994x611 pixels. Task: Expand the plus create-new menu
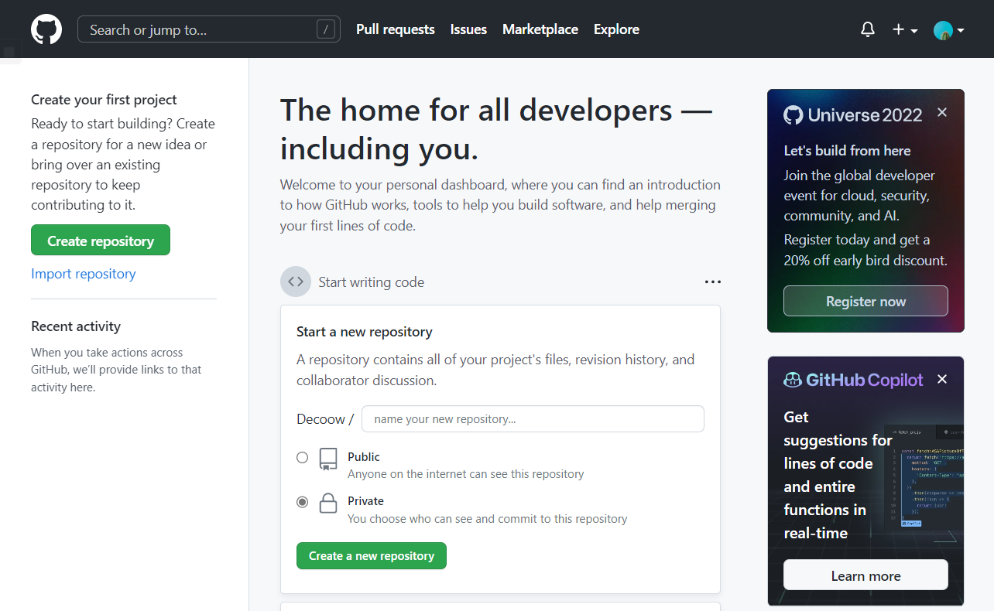(x=904, y=29)
